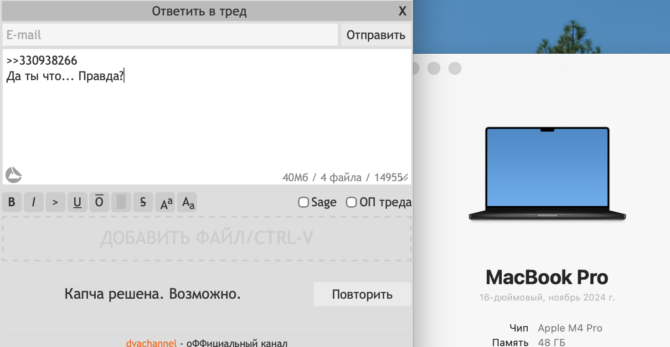
Task: Tick the ОП треда checkbox
Action: pos(351,202)
